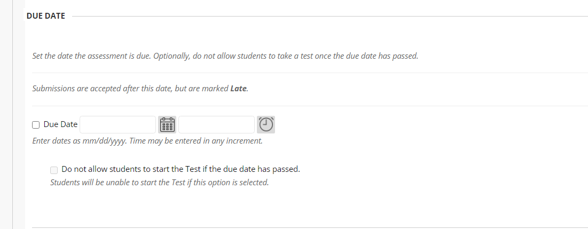
Task: Open the time picker clock icon
Action: (x=266, y=125)
